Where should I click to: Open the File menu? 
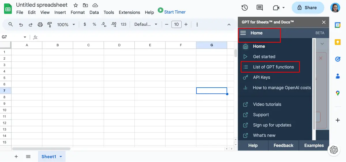20,12
